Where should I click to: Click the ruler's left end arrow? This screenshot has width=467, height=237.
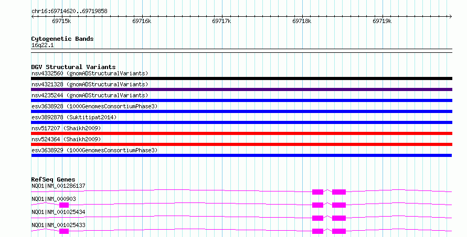pyautogui.click(x=33, y=17)
